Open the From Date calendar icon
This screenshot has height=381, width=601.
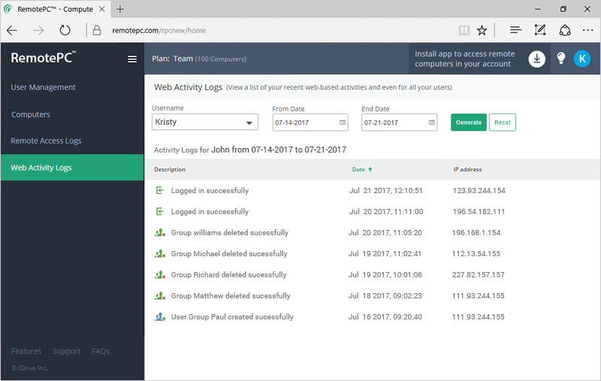click(343, 122)
